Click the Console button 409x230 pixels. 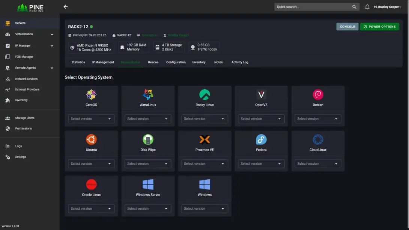[x=347, y=27]
